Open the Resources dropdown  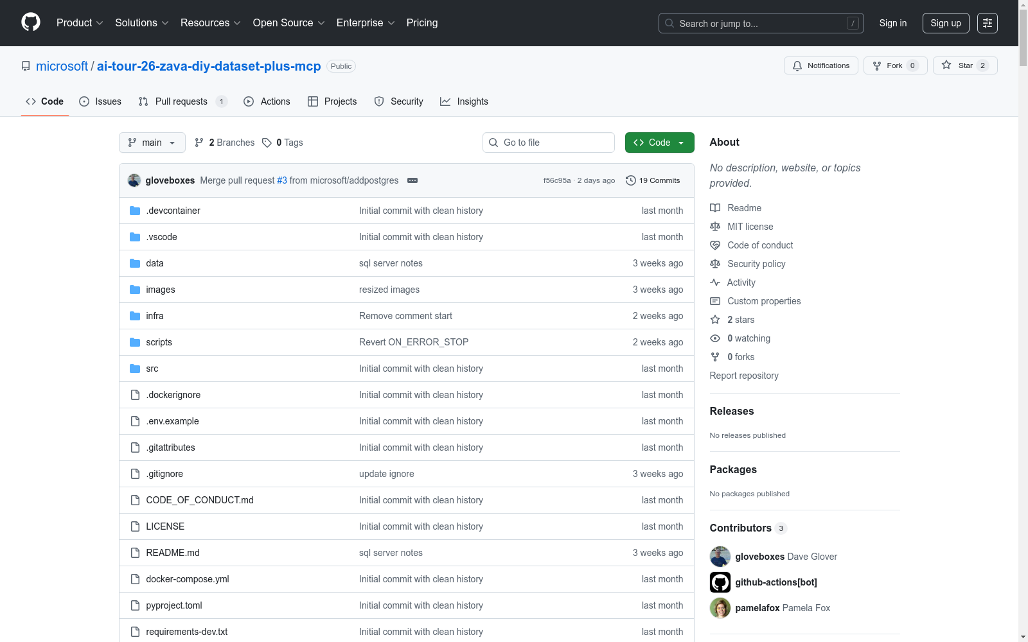pos(210,22)
